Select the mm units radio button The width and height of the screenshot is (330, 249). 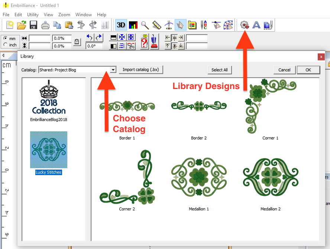[6, 38]
